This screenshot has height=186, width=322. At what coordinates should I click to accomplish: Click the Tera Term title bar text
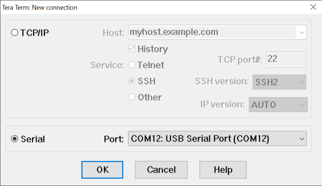[x=40, y=7]
